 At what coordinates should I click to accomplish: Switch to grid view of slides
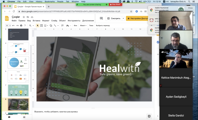point(24,117)
